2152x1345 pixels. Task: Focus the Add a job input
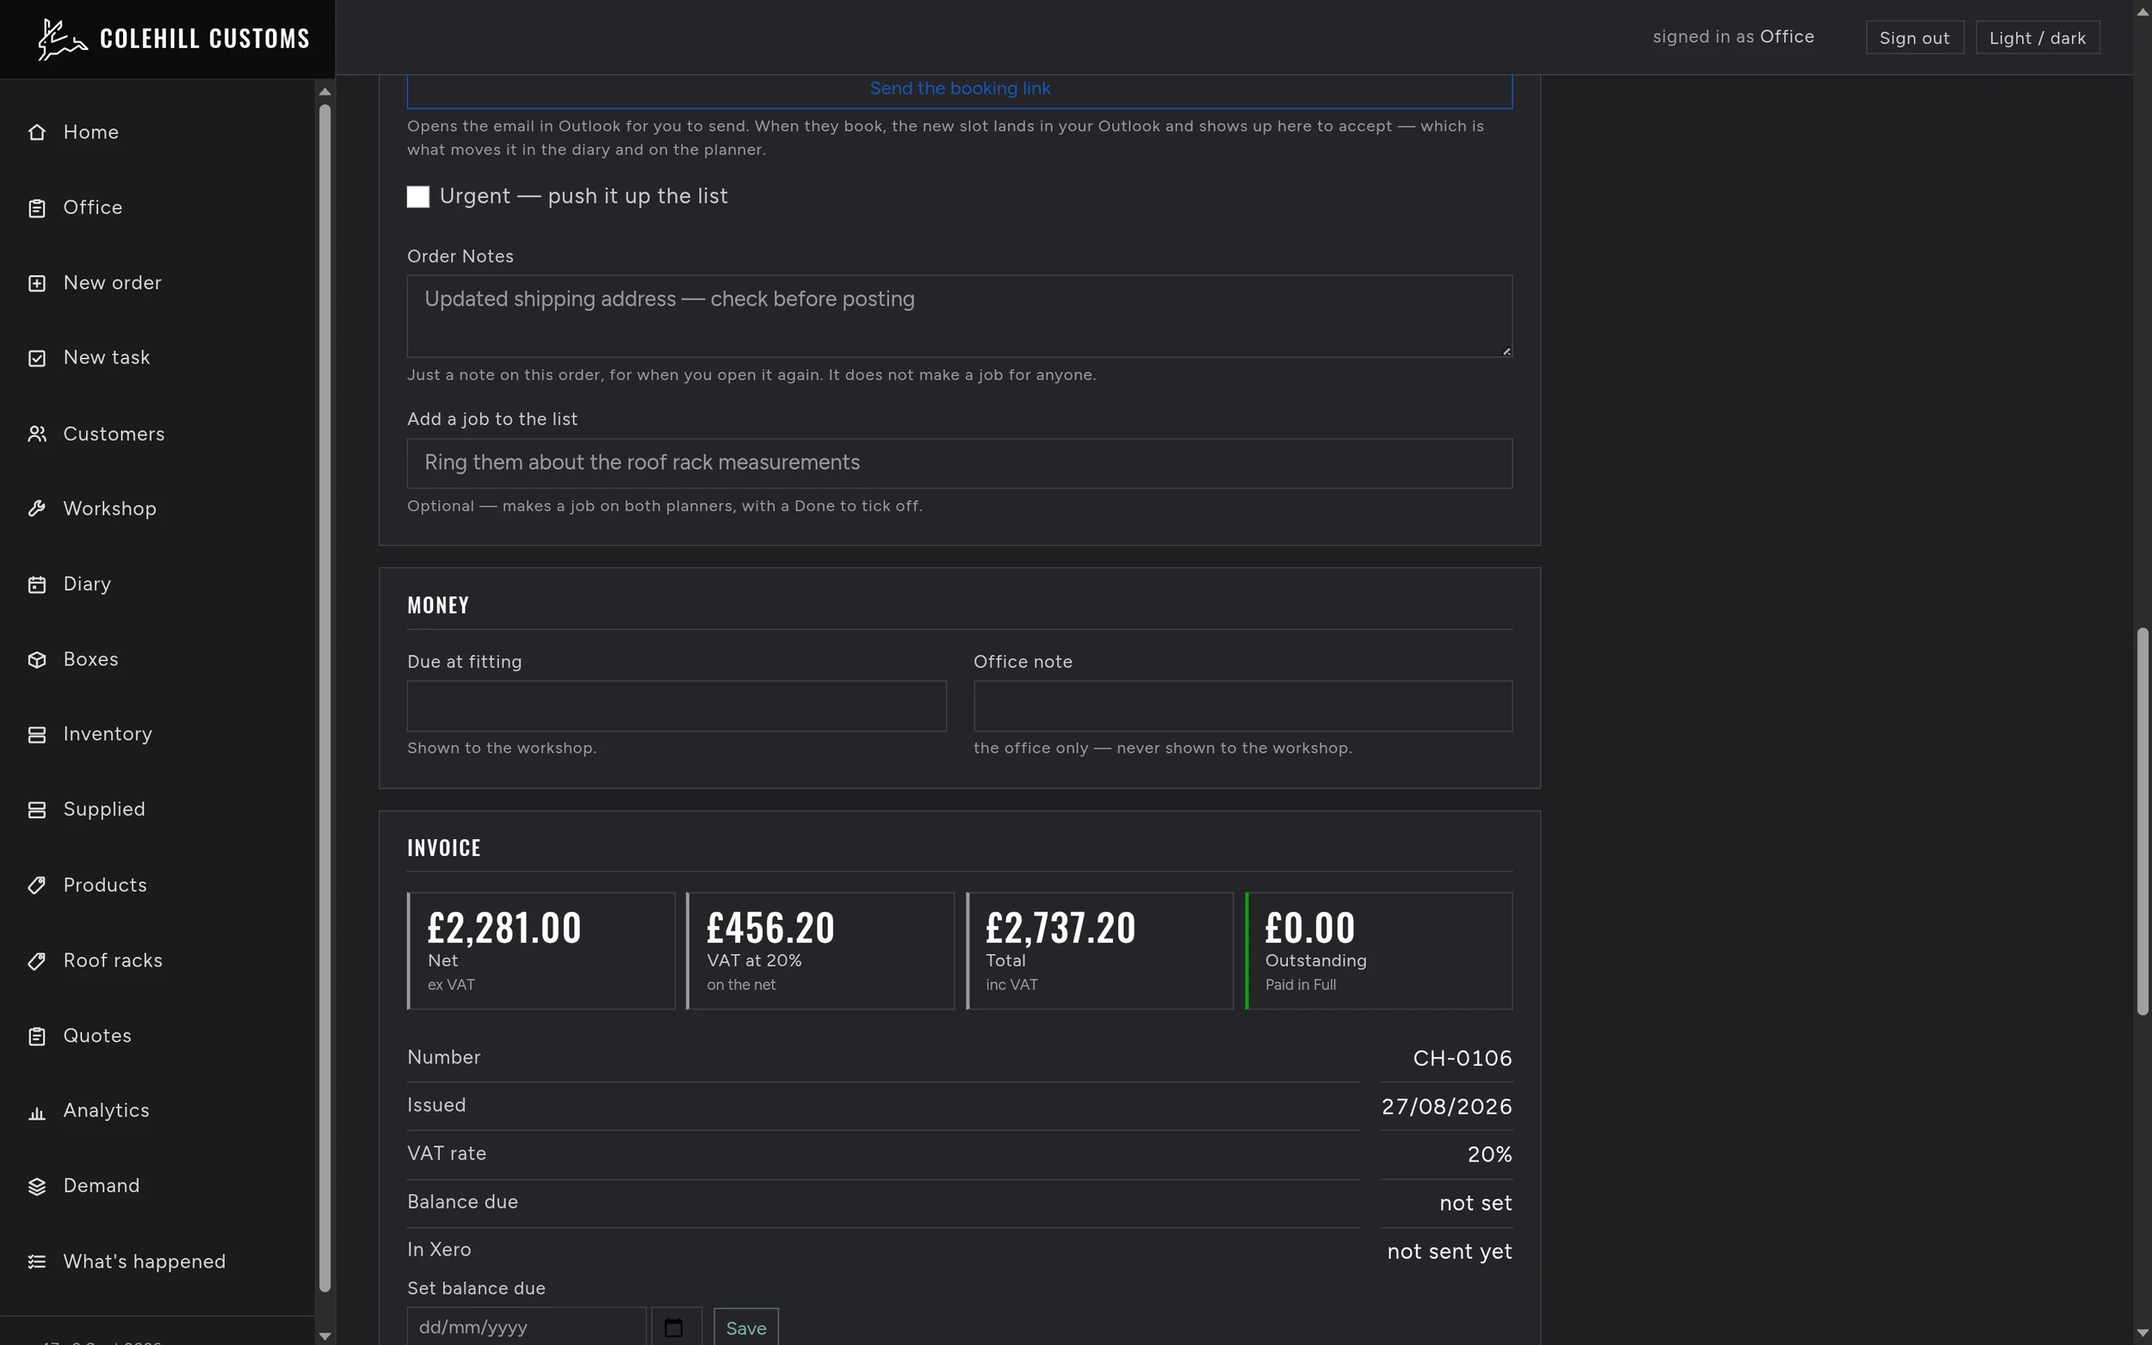(960, 464)
